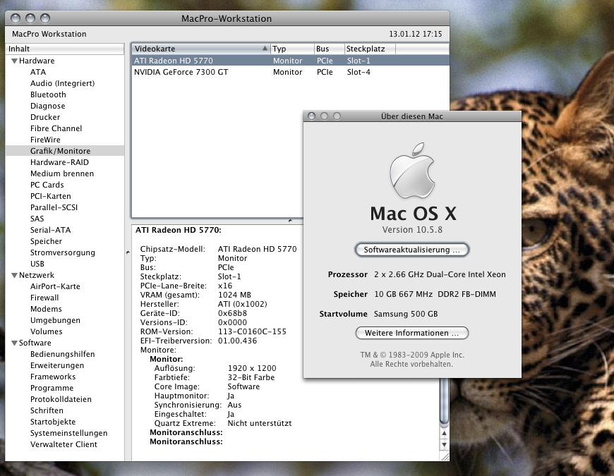
Task: Select the ATI Radeon HD 5770 row
Action: (290, 61)
